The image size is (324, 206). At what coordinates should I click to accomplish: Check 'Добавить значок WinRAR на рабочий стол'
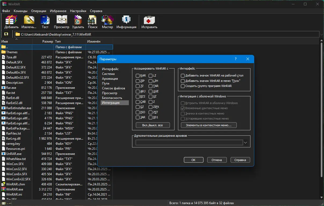[x=183, y=76]
